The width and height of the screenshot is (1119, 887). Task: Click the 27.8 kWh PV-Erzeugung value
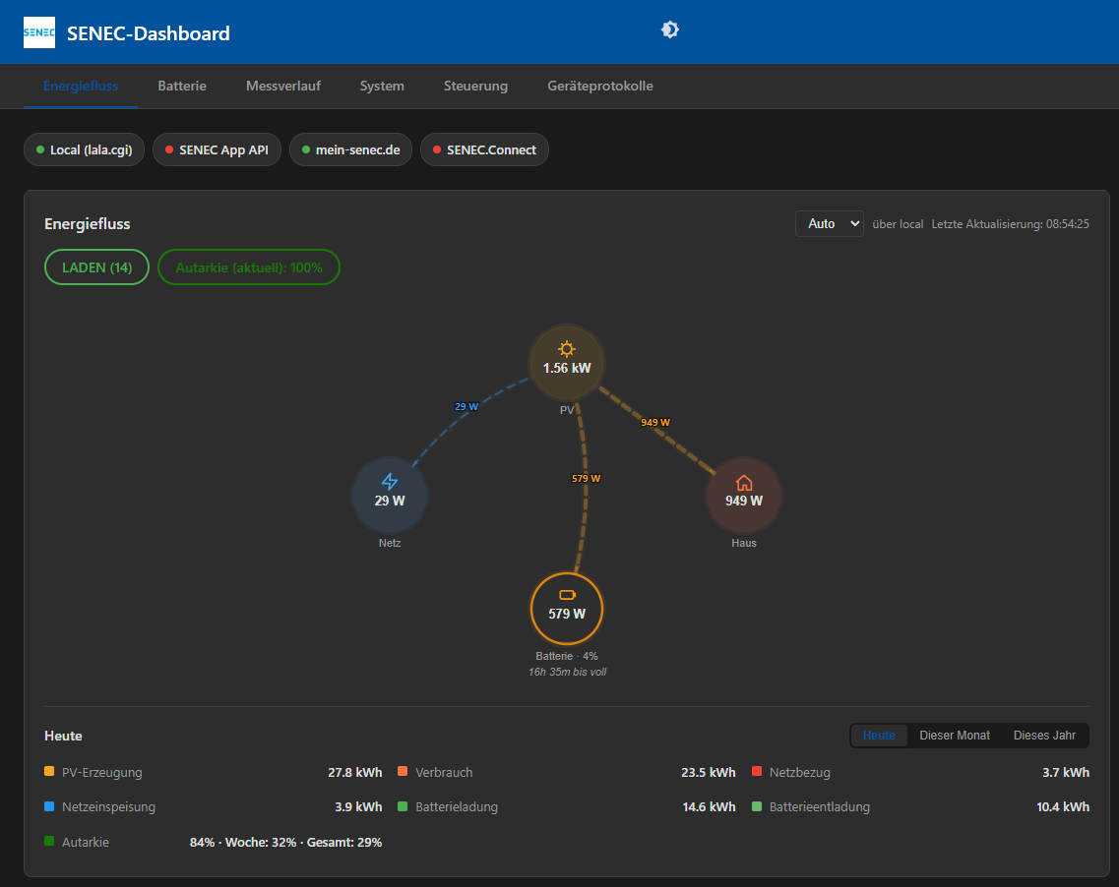pyautogui.click(x=354, y=772)
